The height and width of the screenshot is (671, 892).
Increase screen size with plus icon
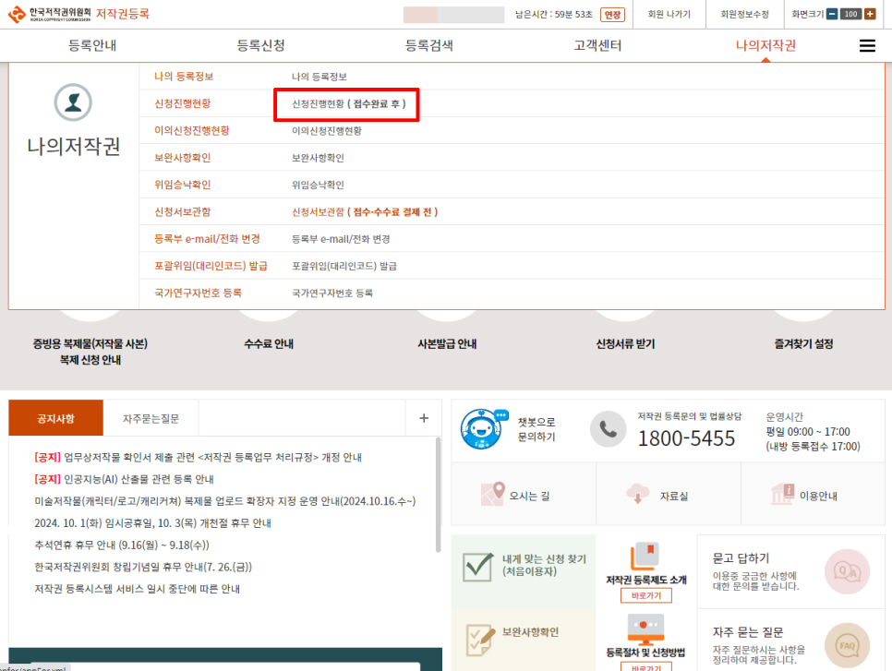(x=870, y=14)
